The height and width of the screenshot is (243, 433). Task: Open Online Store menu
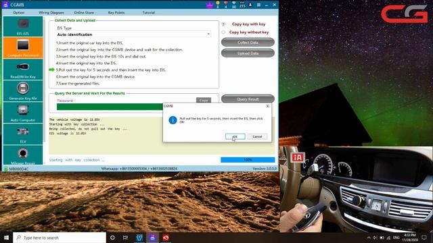pyautogui.click(x=84, y=13)
